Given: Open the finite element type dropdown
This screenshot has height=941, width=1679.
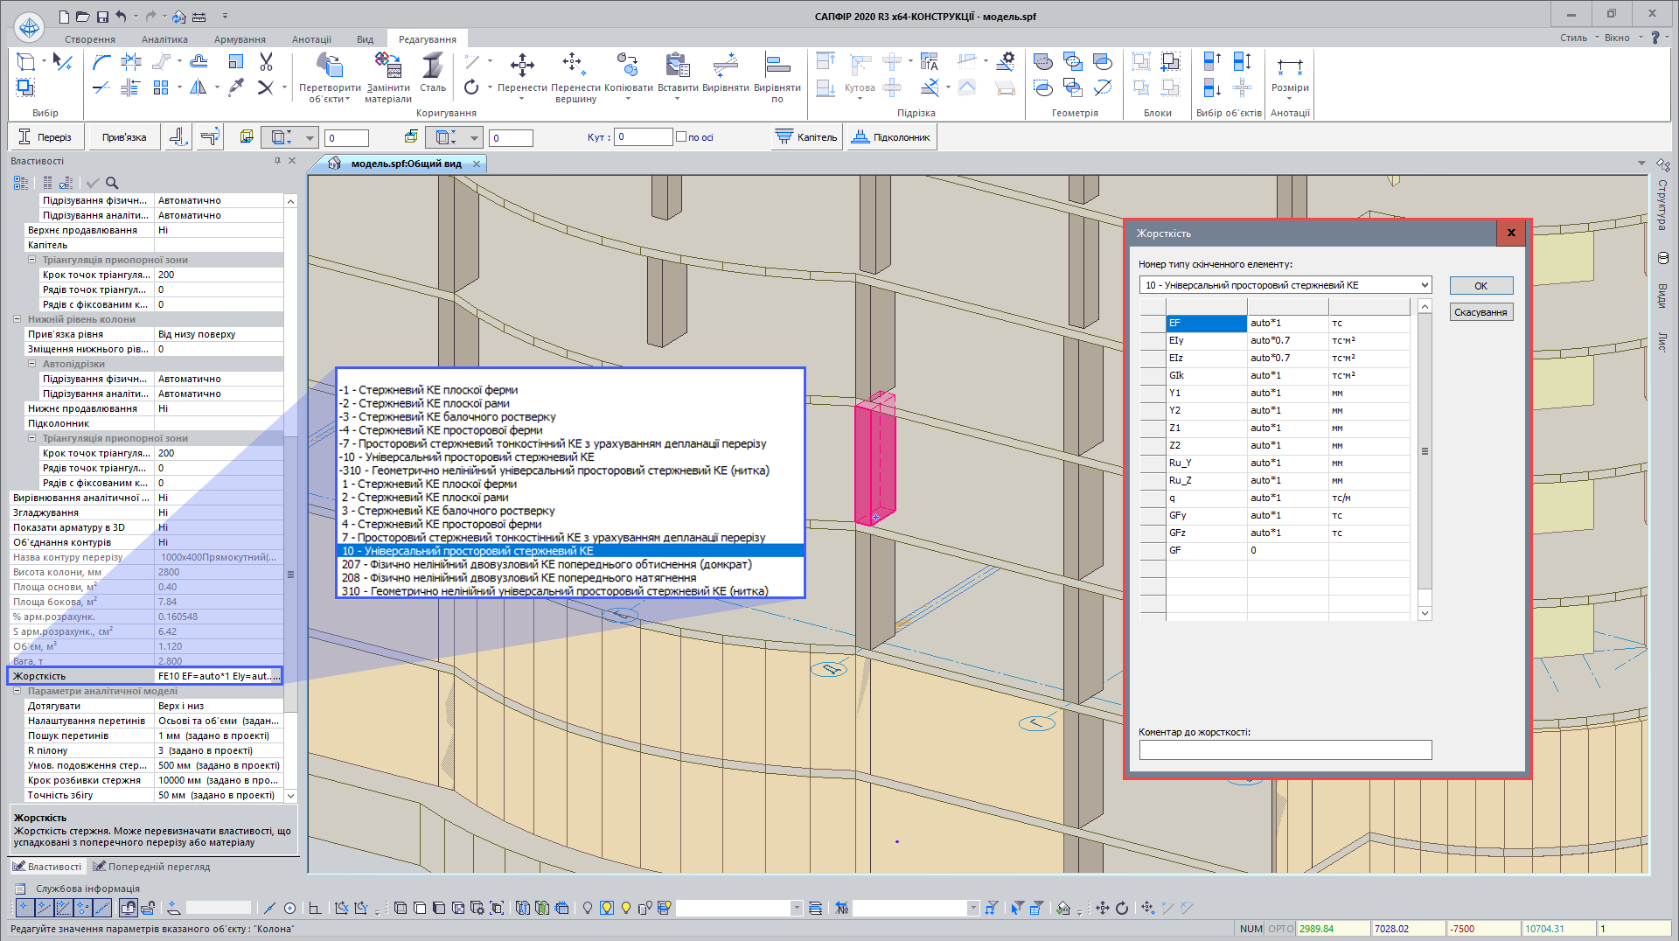Looking at the screenshot, I should click(1424, 285).
